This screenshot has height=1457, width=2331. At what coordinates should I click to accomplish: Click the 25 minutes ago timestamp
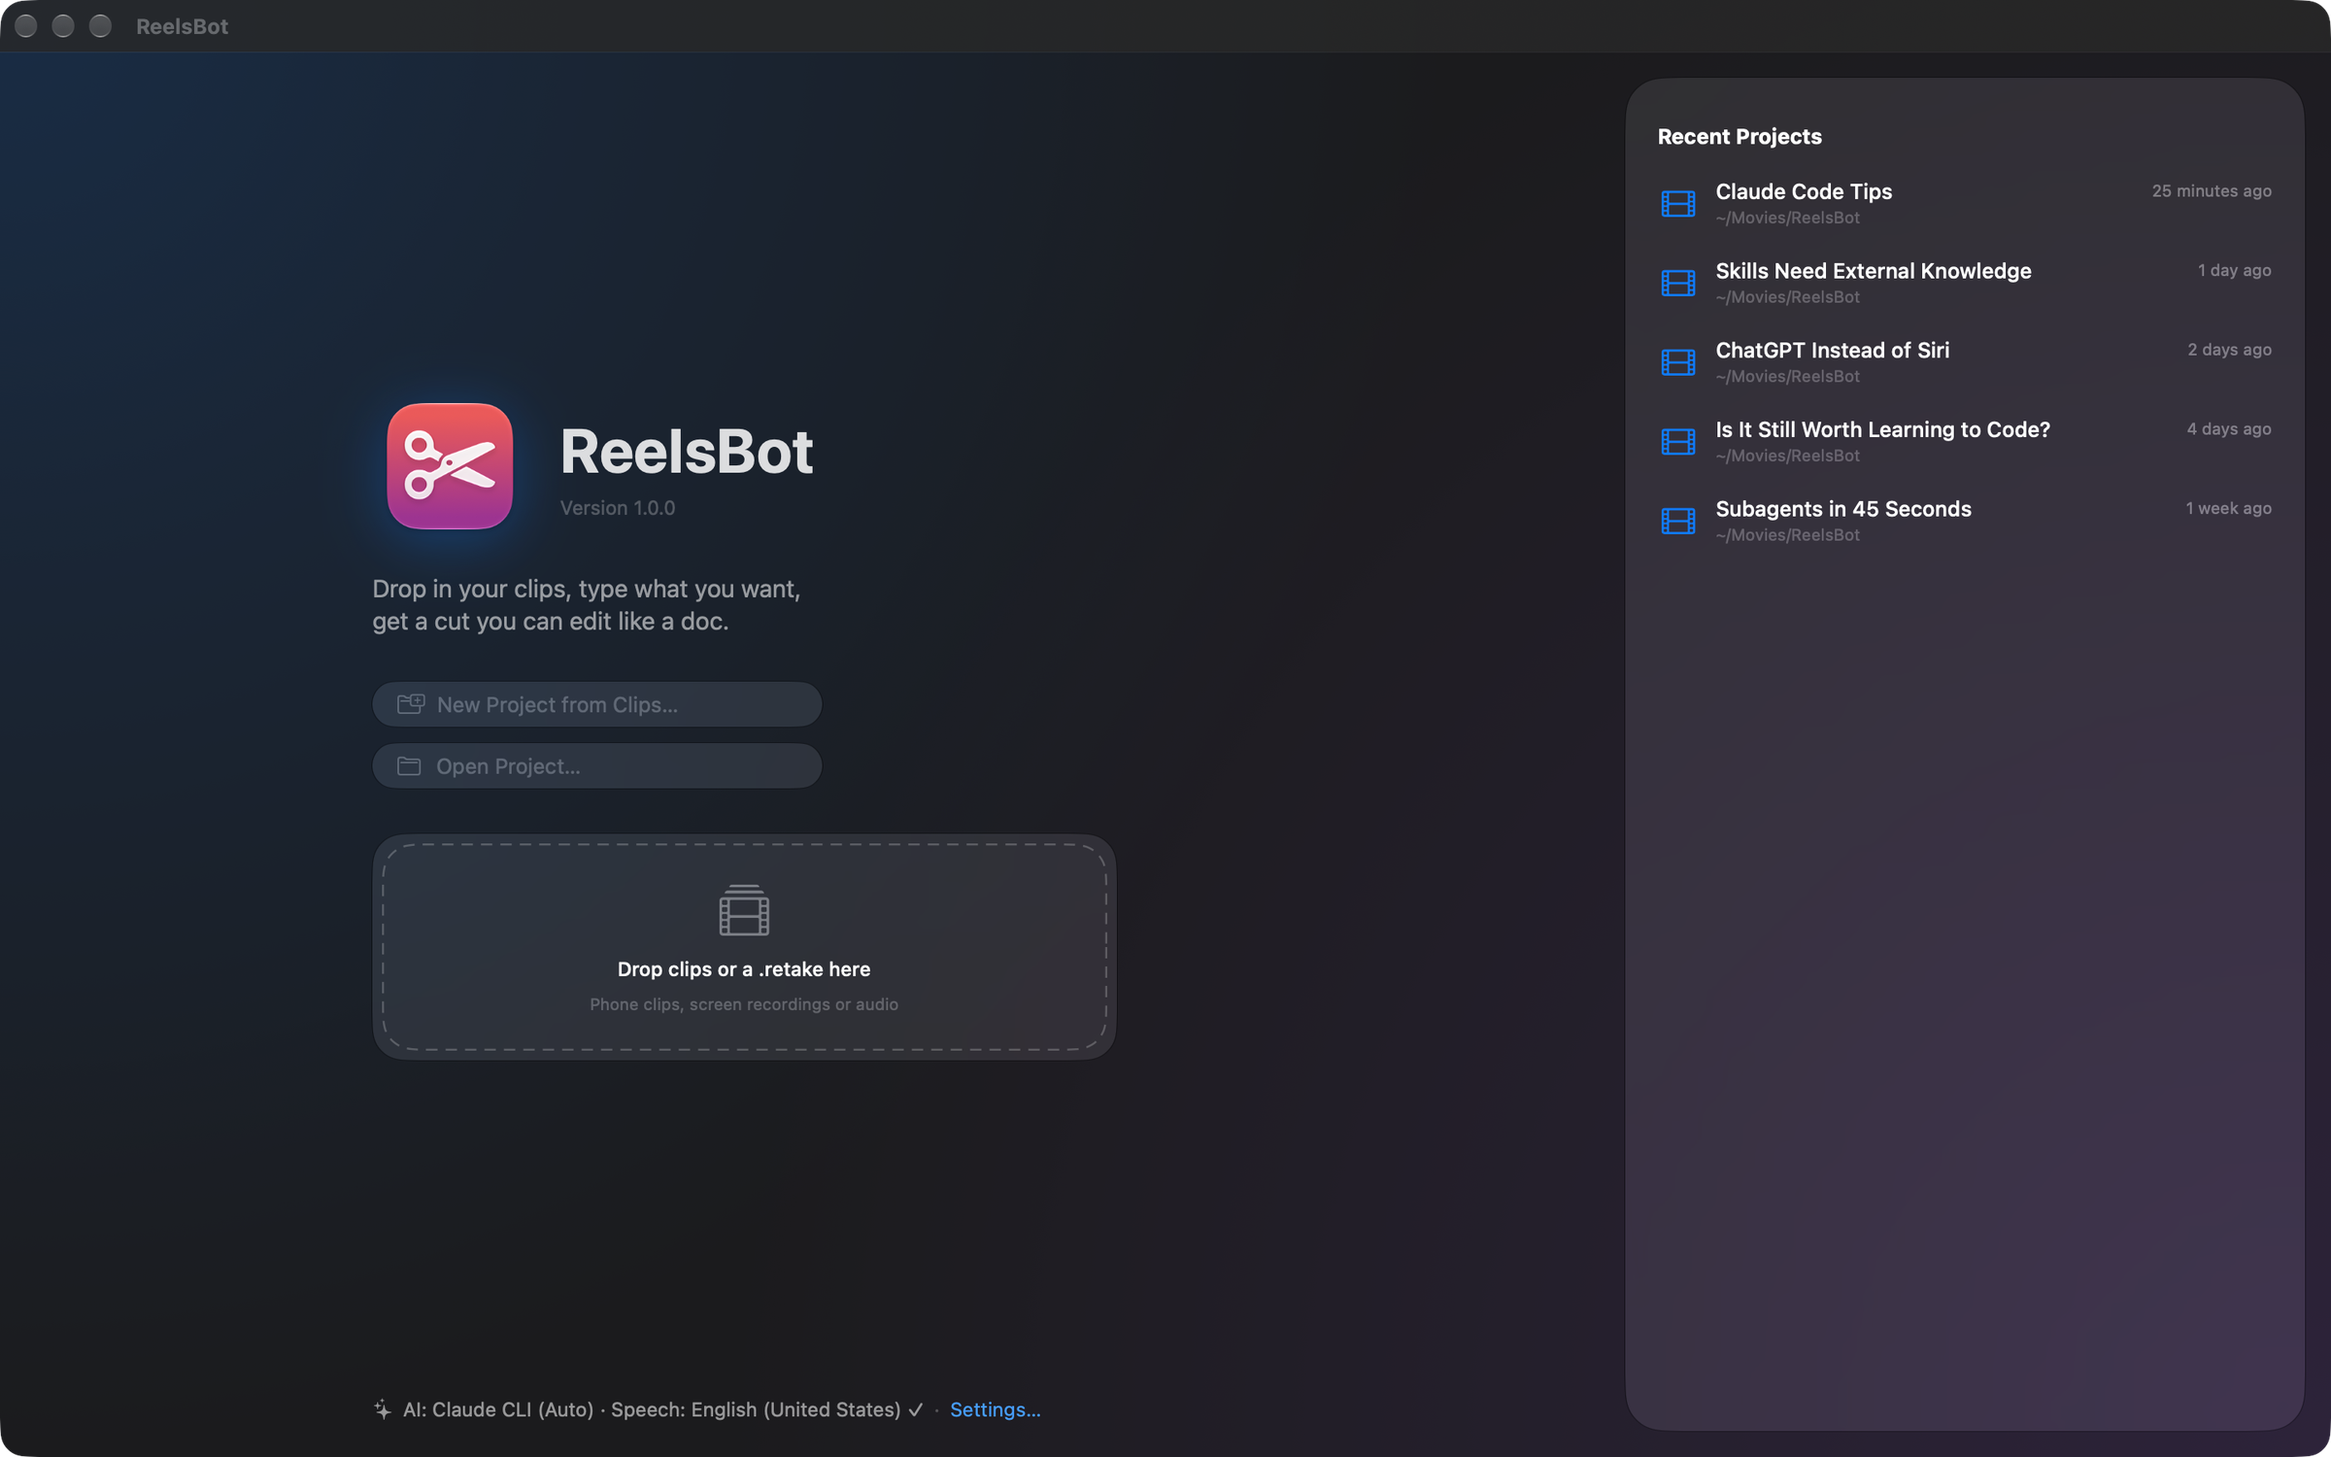(x=2212, y=191)
